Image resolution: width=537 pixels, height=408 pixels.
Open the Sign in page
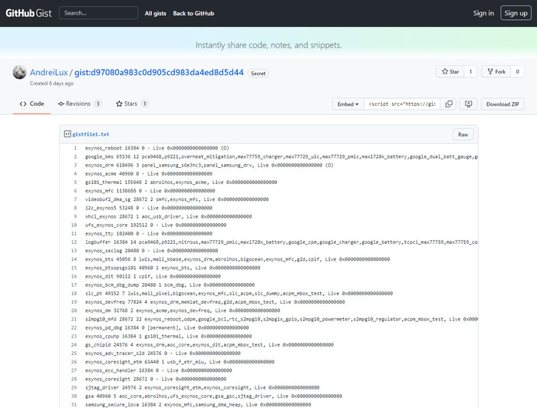pyautogui.click(x=483, y=13)
